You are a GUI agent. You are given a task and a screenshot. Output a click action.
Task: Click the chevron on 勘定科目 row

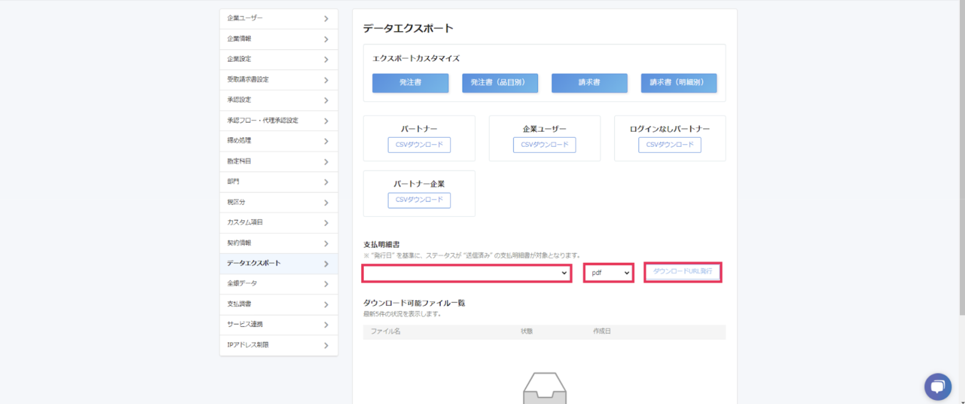326,162
